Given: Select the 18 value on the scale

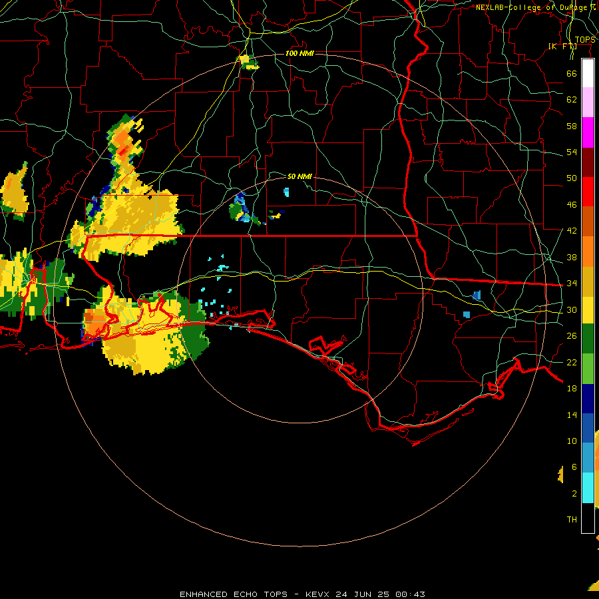Looking at the screenshot, I should point(572,389).
